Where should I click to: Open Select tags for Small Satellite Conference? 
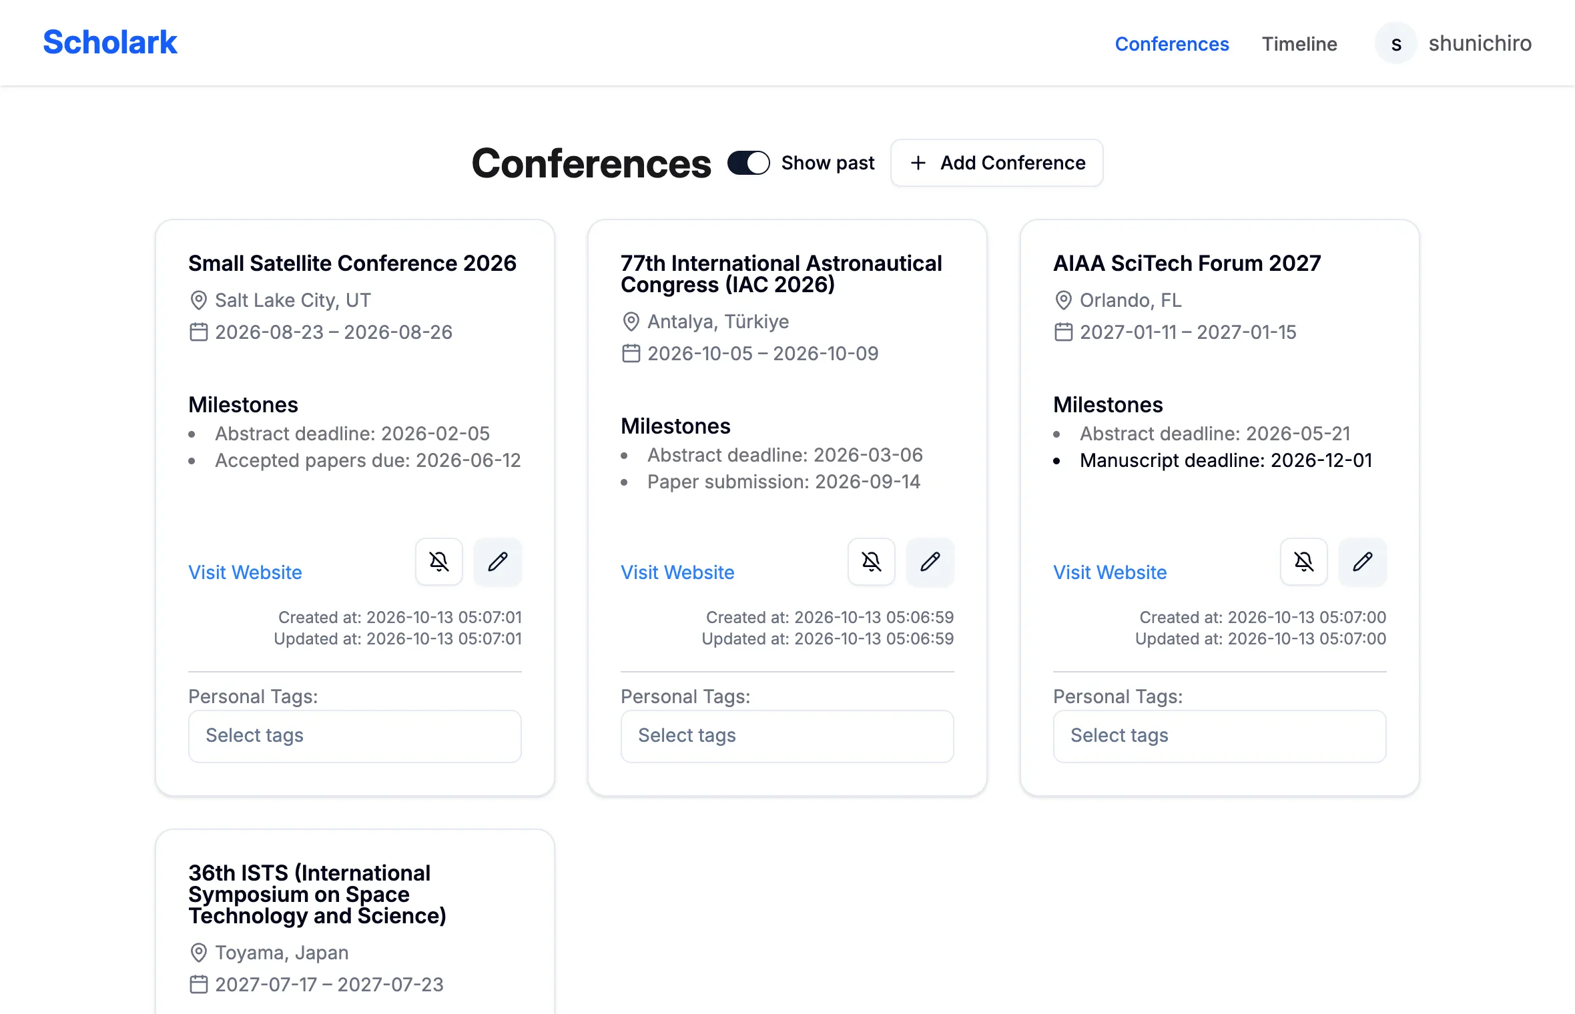point(355,736)
